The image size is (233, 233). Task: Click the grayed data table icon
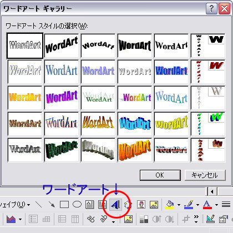point(46,219)
